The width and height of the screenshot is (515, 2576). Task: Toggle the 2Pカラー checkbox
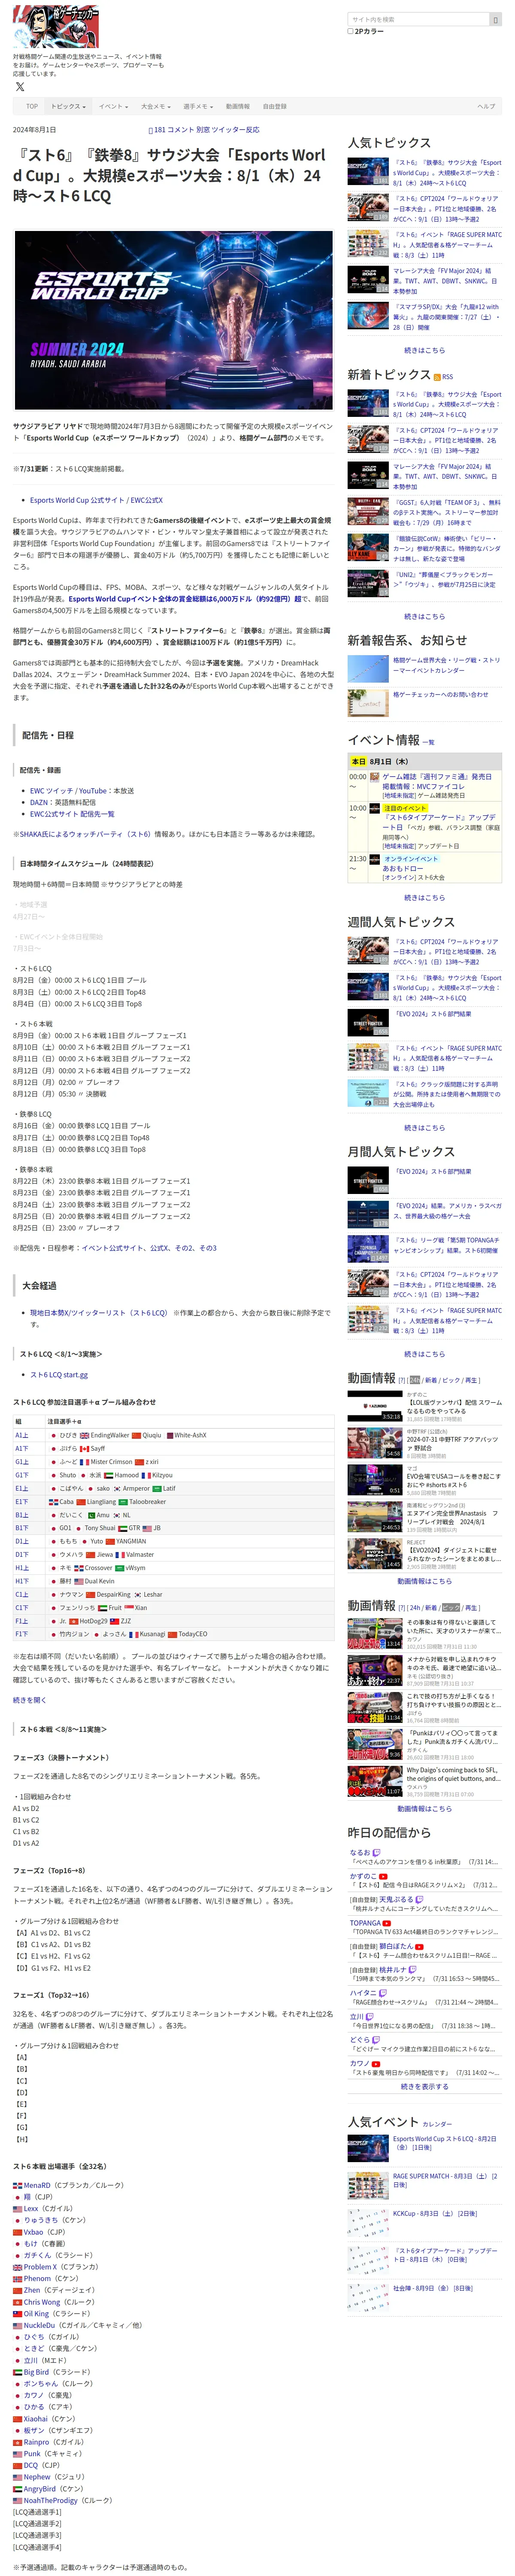[x=351, y=31]
